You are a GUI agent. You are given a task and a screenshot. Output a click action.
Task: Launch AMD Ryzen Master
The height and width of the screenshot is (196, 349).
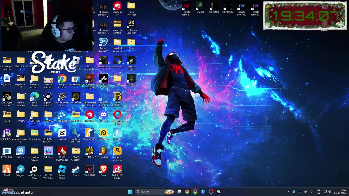tap(7, 97)
